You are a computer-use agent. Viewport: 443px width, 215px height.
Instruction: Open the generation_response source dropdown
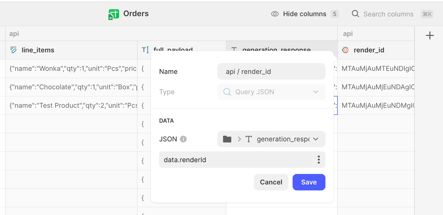pyautogui.click(x=271, y=139)
